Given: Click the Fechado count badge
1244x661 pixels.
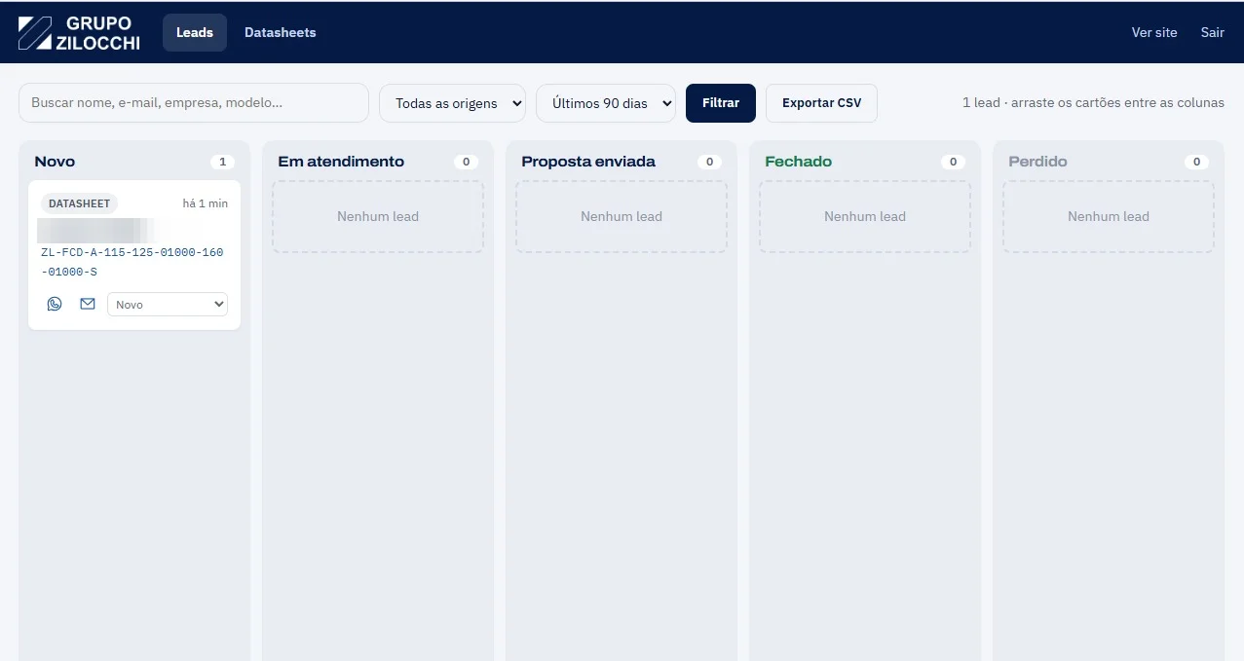Looking at the screenshot, I should point(953,163).
